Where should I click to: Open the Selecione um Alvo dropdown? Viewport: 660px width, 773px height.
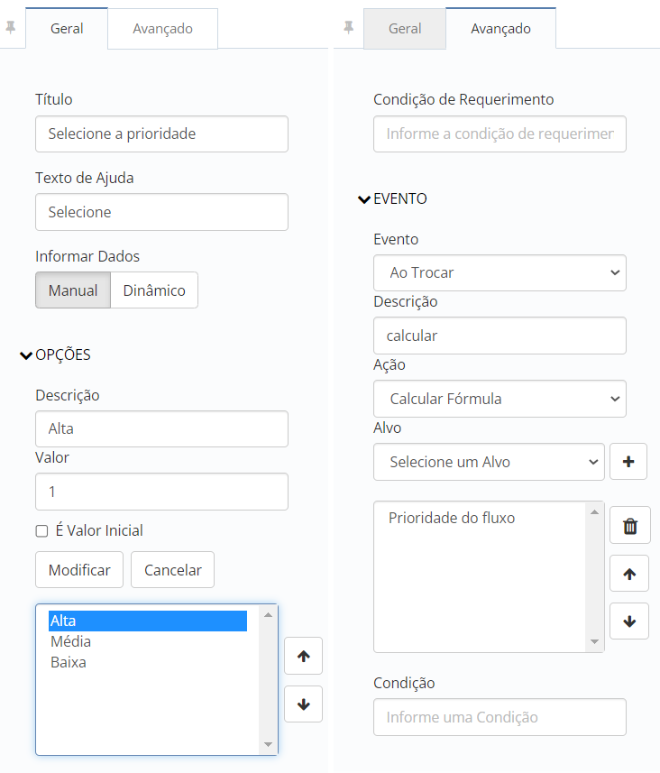(489, 462)
